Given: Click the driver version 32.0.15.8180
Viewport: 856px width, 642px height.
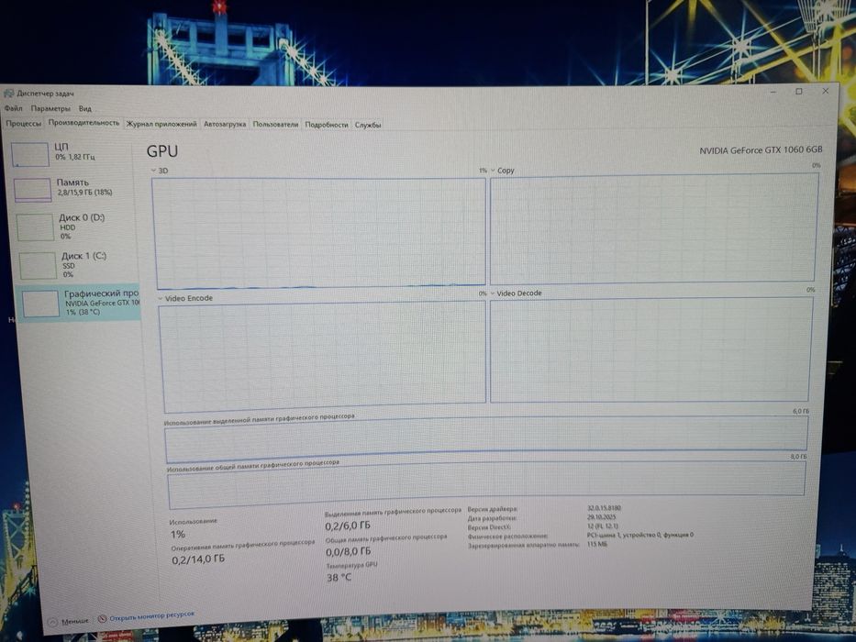Looking at the screenshot, I should click(604, 508).
